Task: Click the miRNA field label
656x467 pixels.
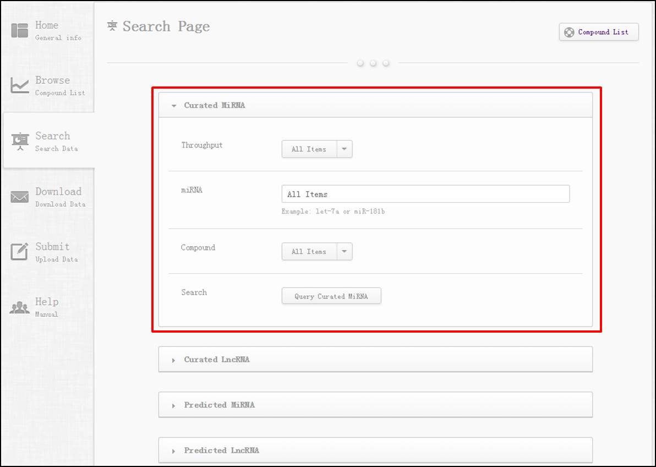Action: pyautogui.click(x=192, y=190)
